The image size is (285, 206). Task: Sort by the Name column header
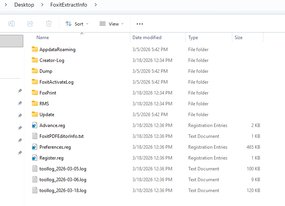tap(43, 38)
